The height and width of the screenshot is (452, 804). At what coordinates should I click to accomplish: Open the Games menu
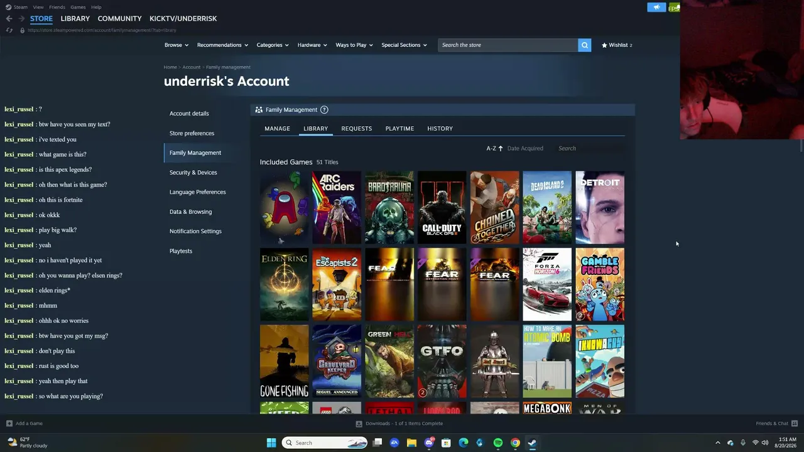(x=78, y=7)
